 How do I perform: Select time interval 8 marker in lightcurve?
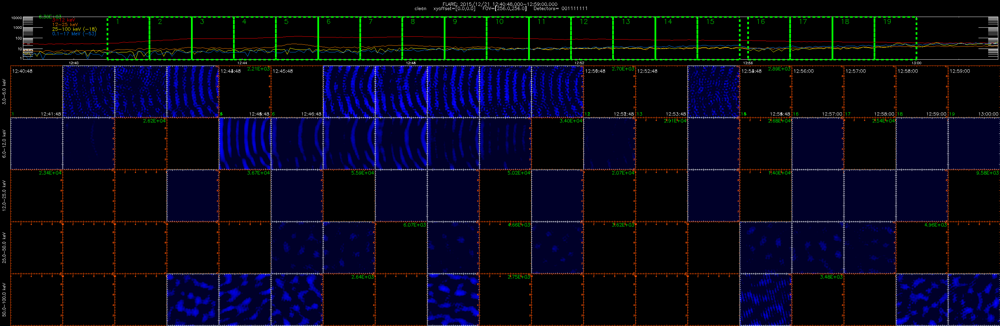click(412, 22)
